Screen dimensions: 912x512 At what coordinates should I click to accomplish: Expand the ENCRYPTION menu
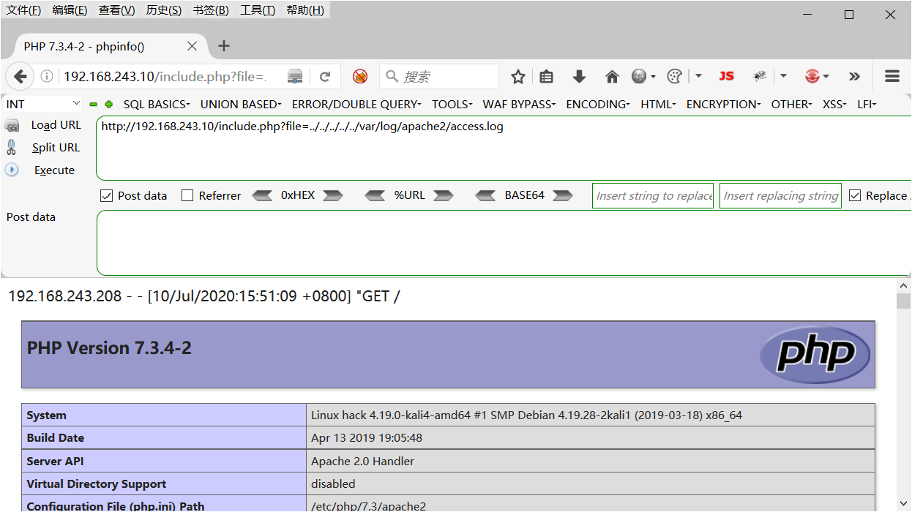tap(724, 105)
